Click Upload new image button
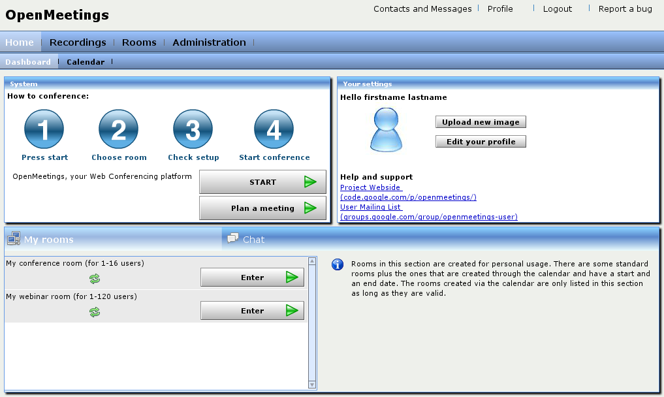The width and height of the screenshot is (664, 397). click(481, 122)
